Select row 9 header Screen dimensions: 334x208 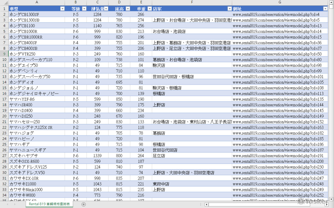pos(4,54)
